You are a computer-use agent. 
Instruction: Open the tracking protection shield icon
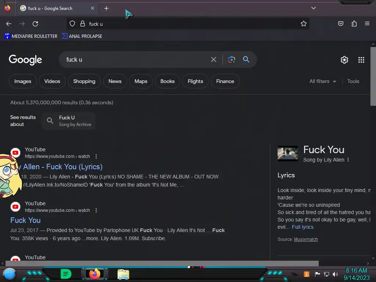[72, 24]
